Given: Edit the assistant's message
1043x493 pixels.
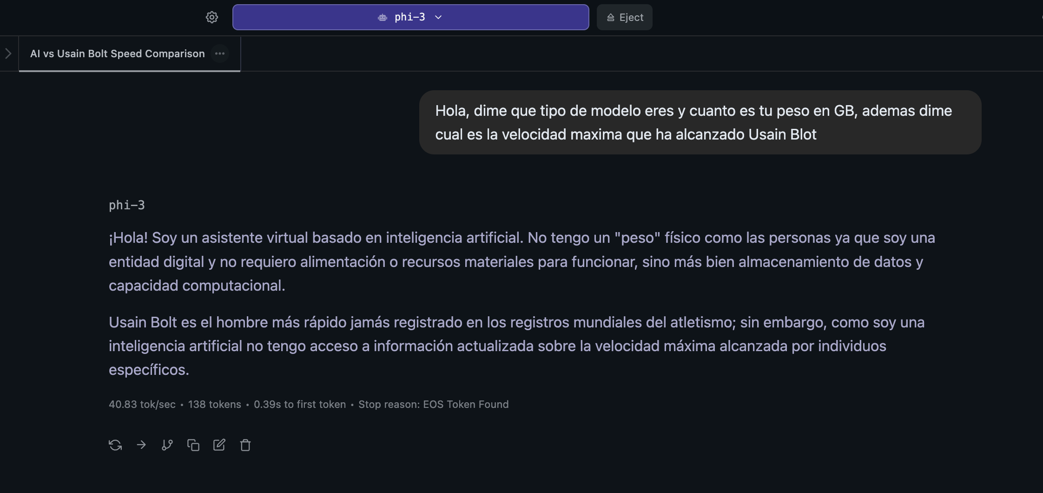Looking at the screenshot, I should coord(219,445).
